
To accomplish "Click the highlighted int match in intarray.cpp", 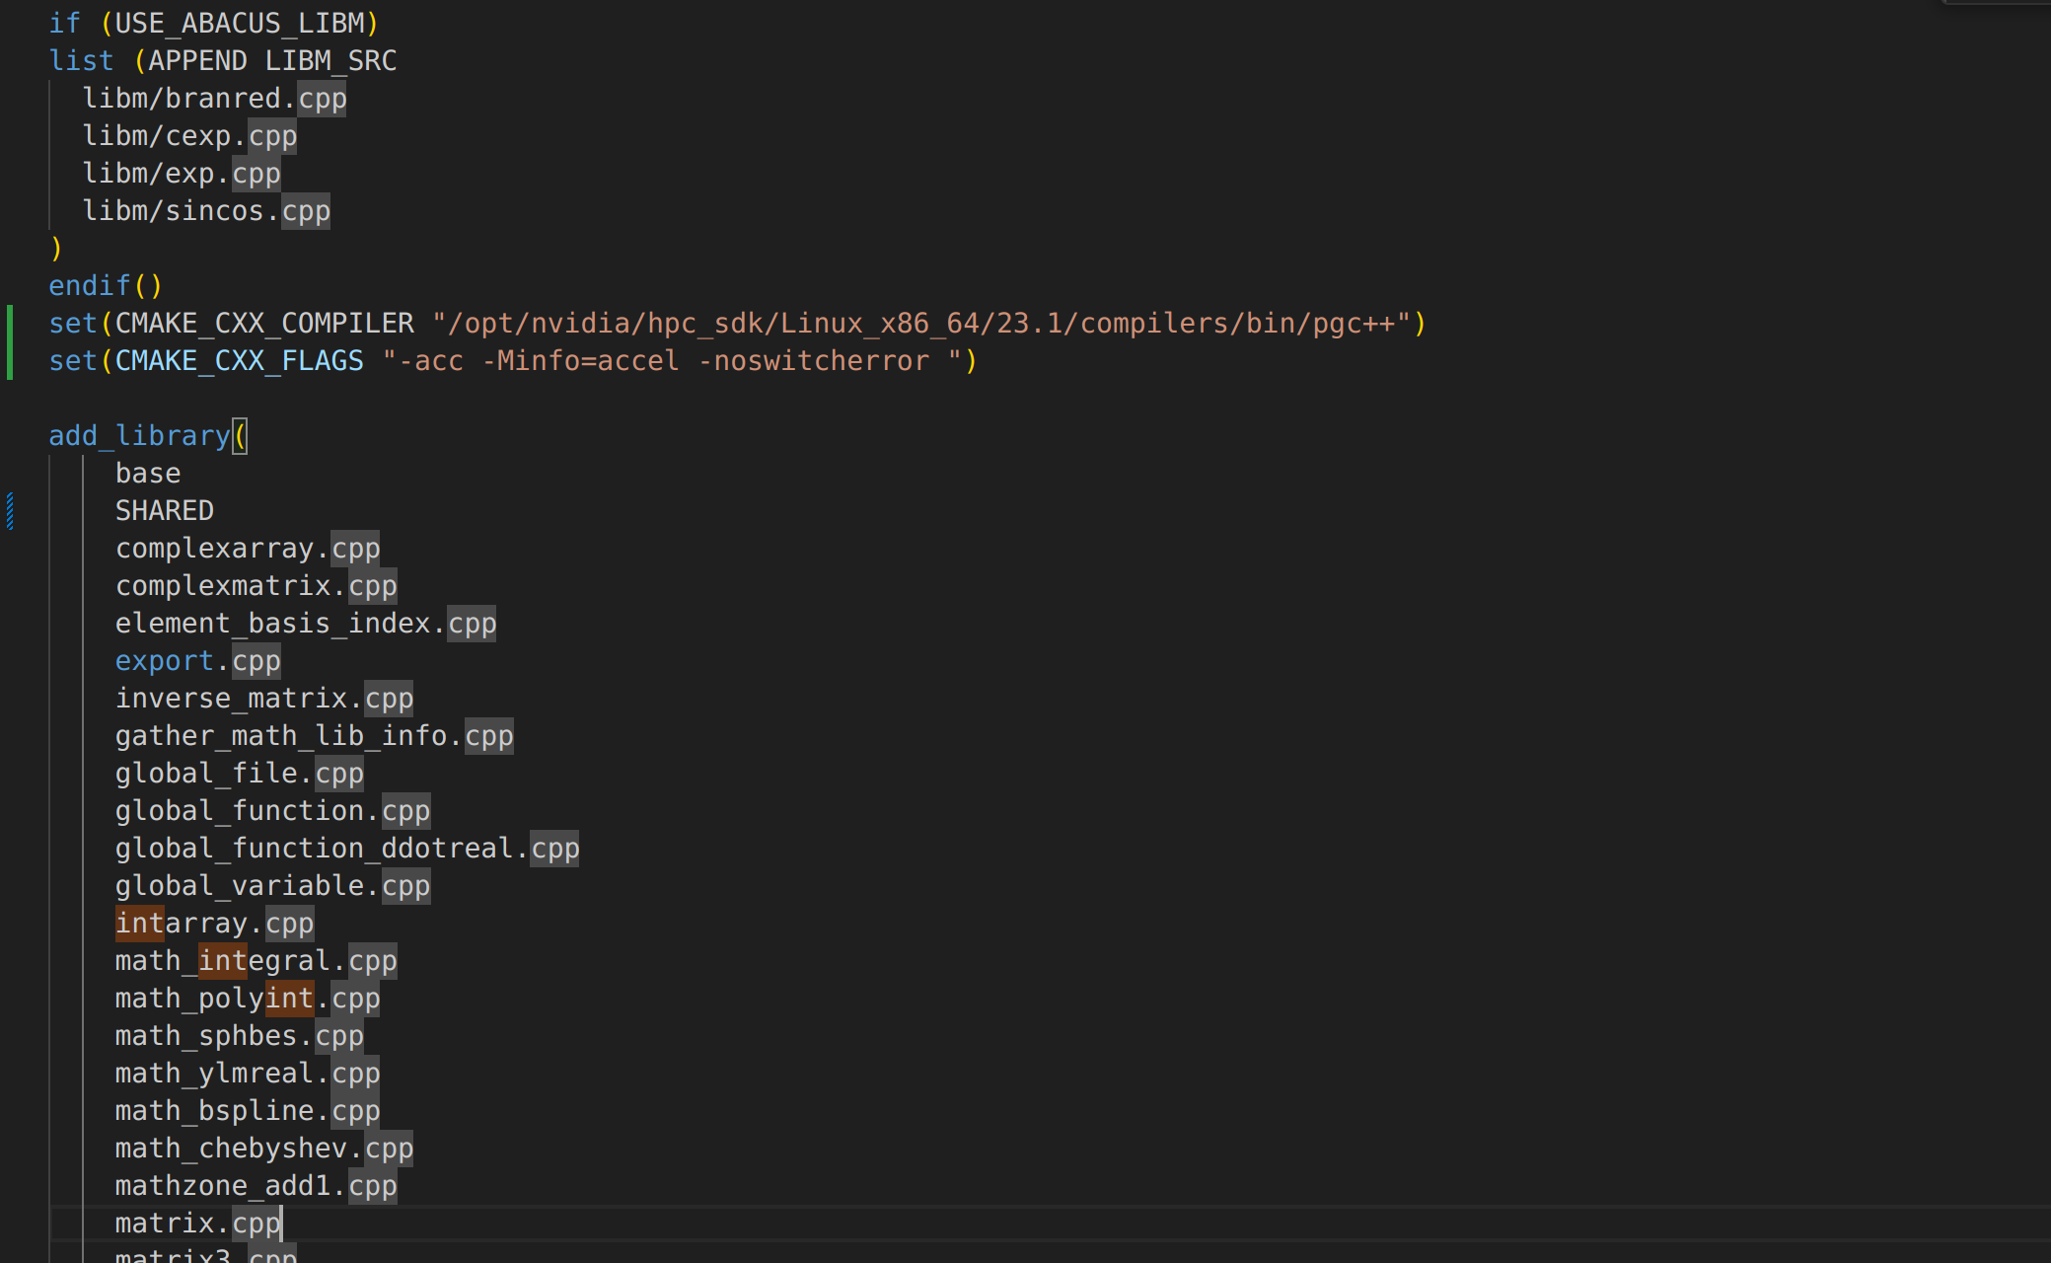I will click(142, 923).
